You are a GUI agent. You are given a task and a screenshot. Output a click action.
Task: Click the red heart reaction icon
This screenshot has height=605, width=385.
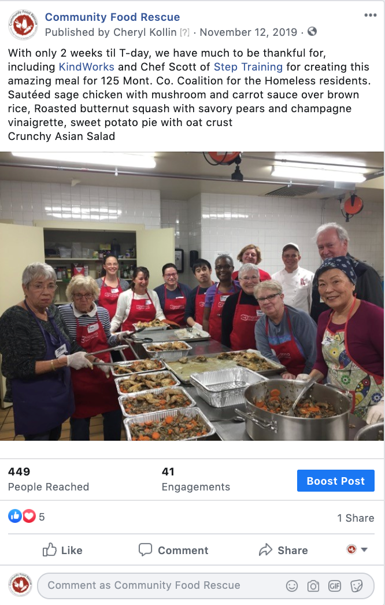pos(29,516)
